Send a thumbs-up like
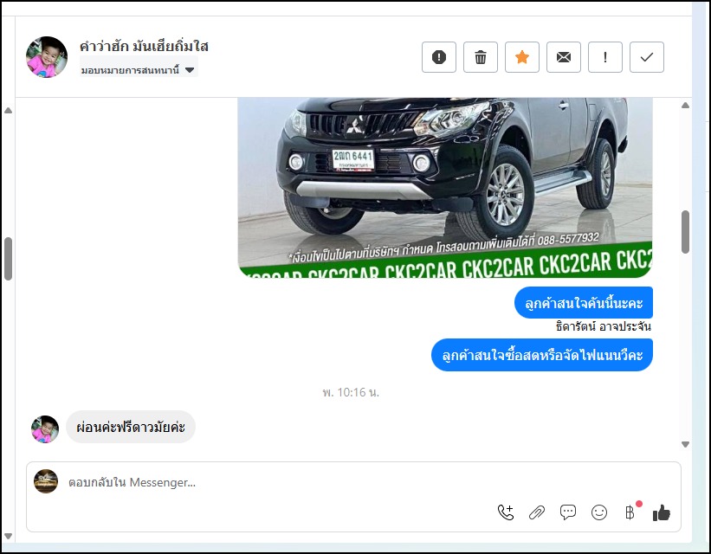 click(x=661, y=512)
